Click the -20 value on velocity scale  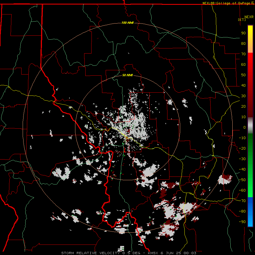coord(242,148)
